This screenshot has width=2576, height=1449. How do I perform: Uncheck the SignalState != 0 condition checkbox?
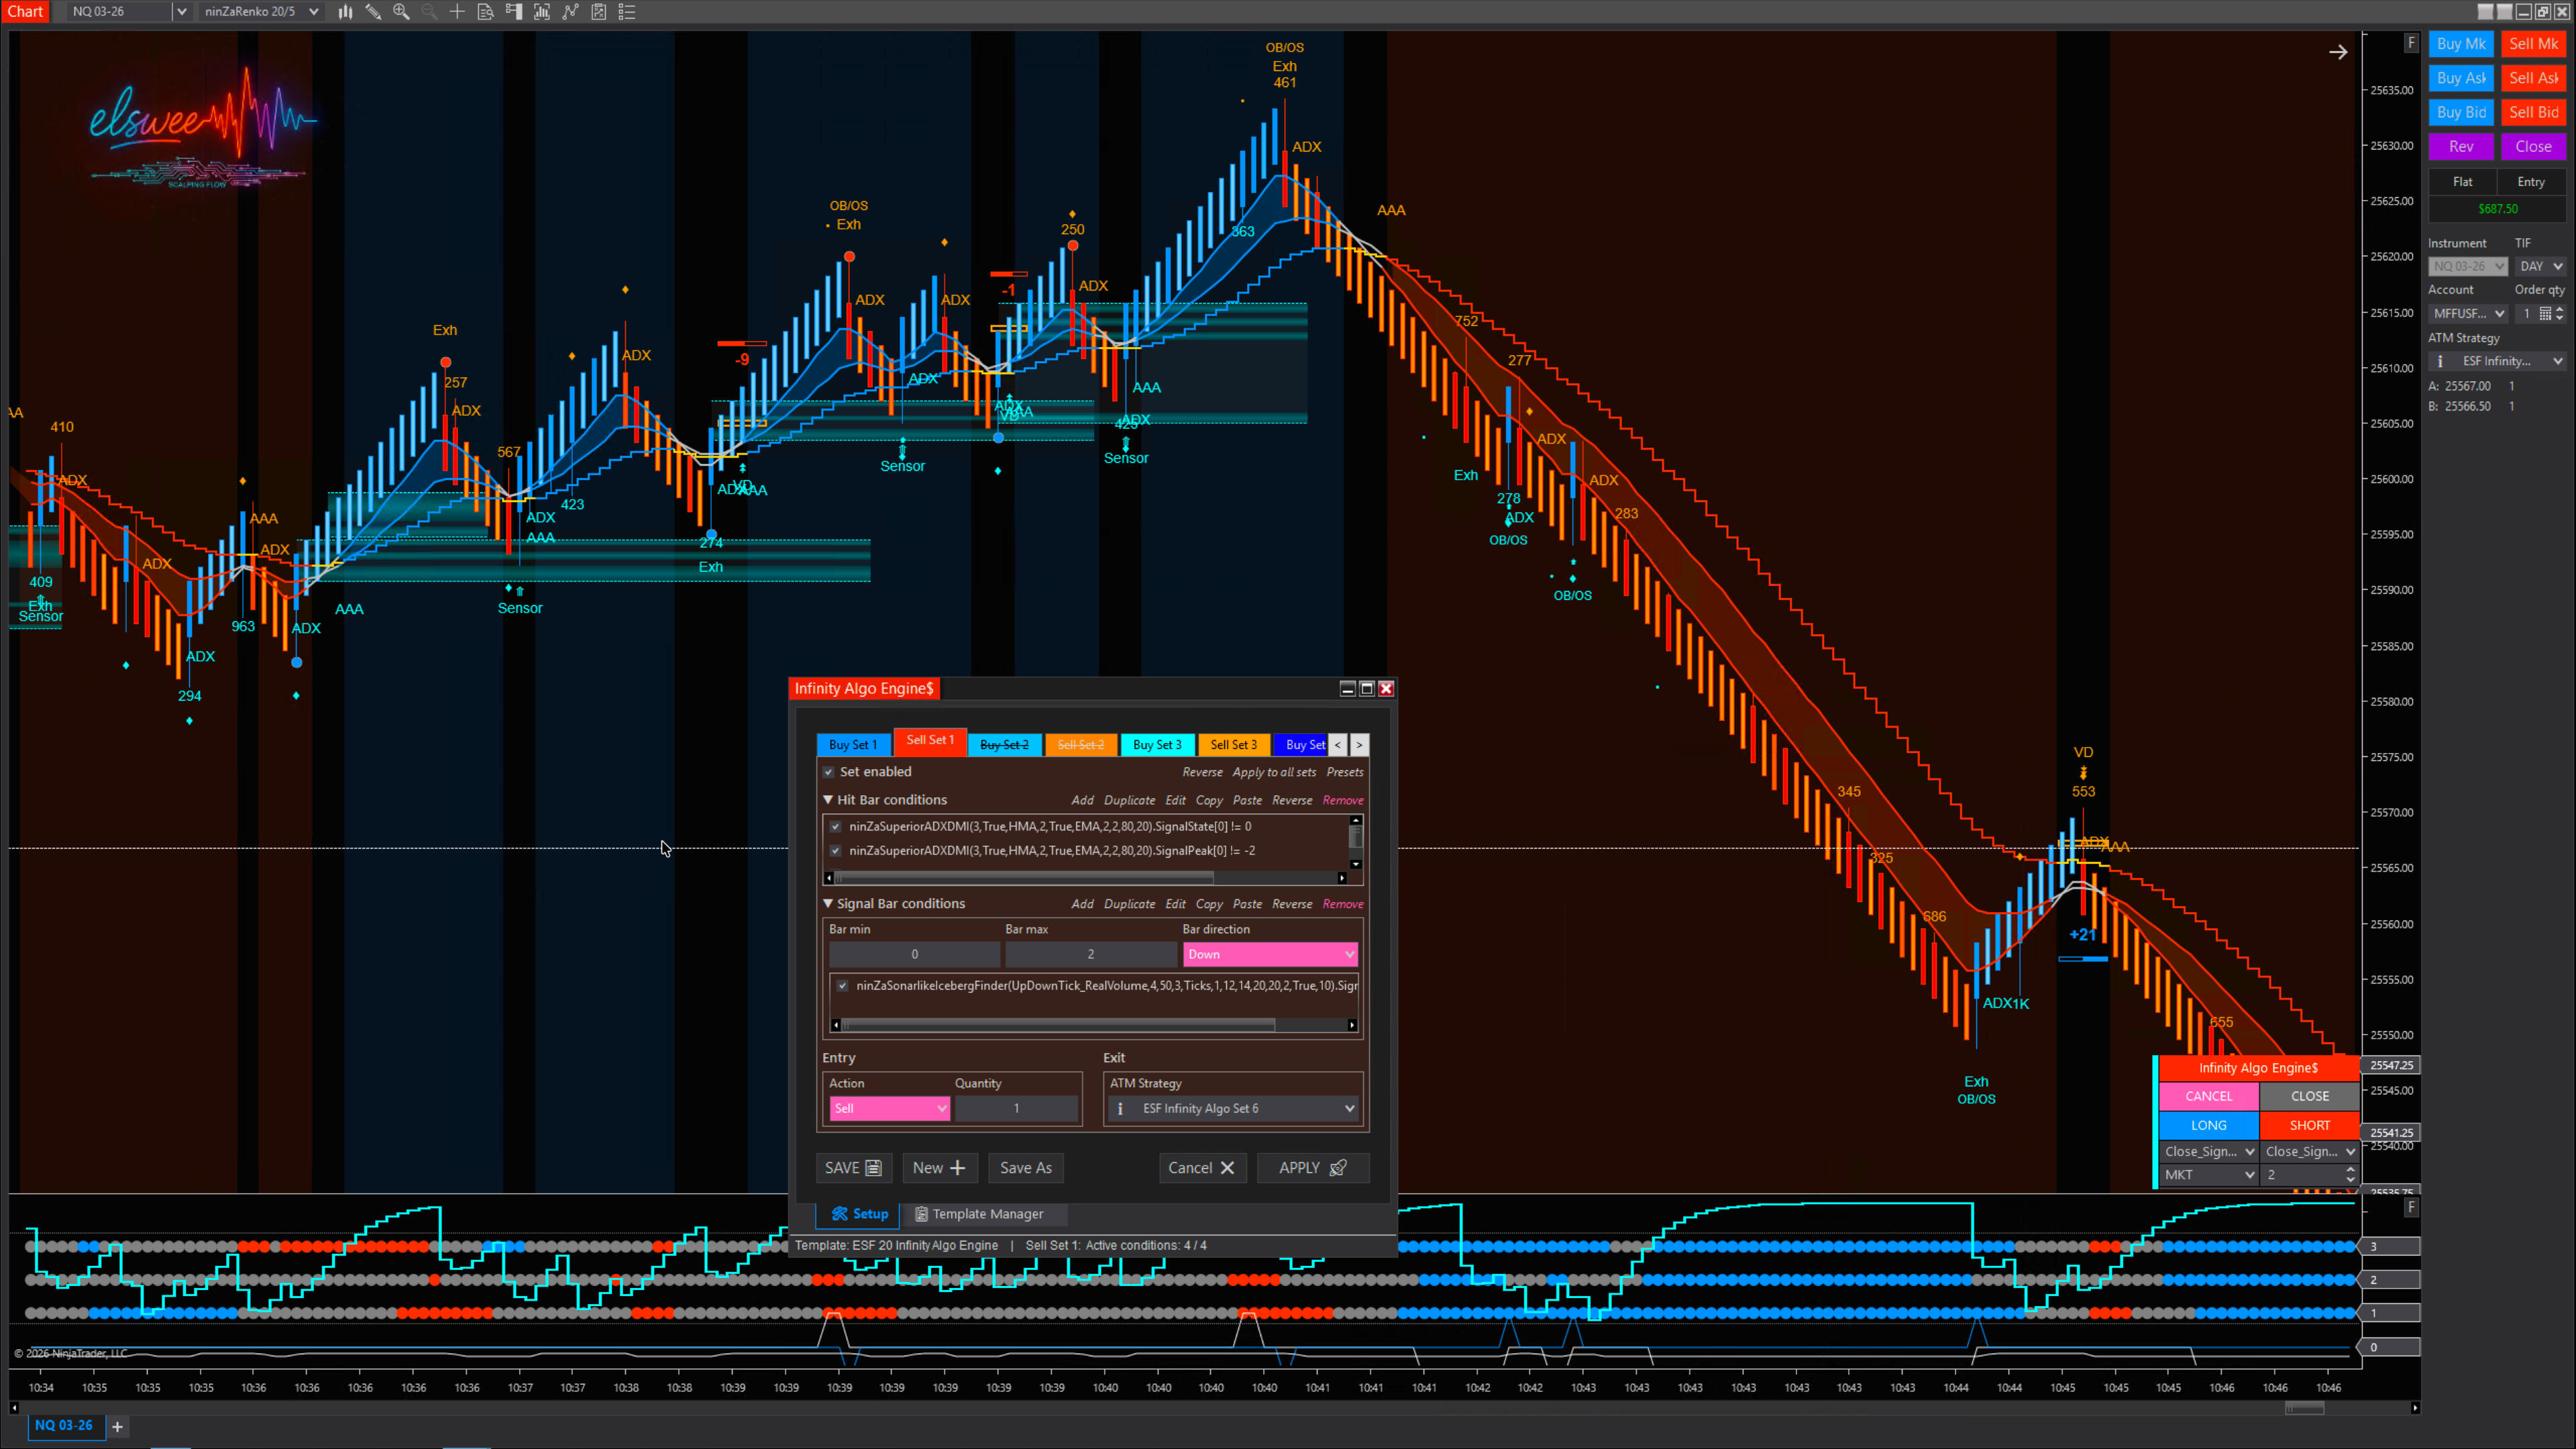coord(835,827)
